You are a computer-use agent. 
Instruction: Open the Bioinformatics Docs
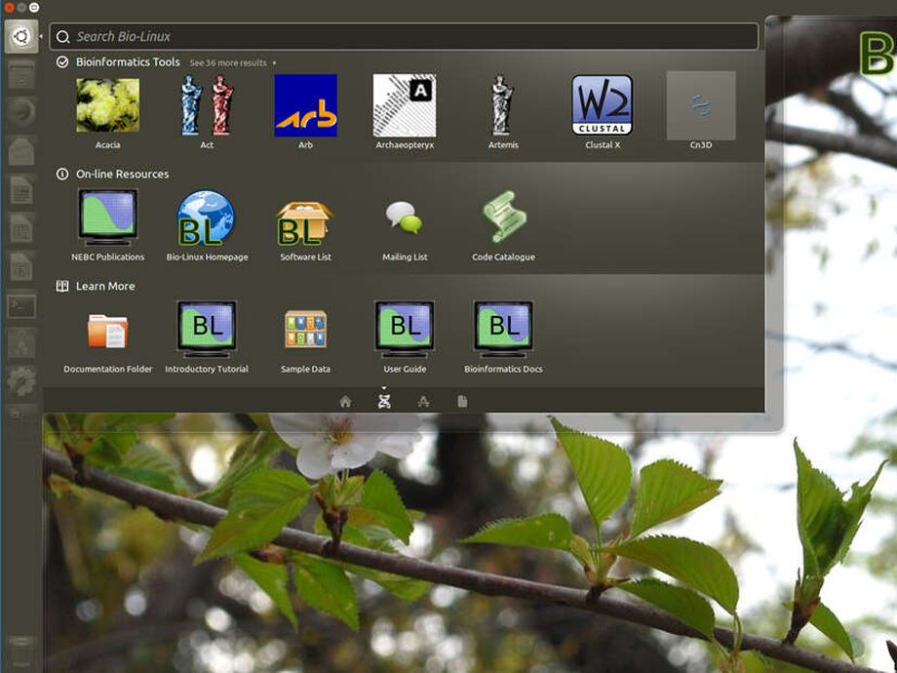coord(503,337)
